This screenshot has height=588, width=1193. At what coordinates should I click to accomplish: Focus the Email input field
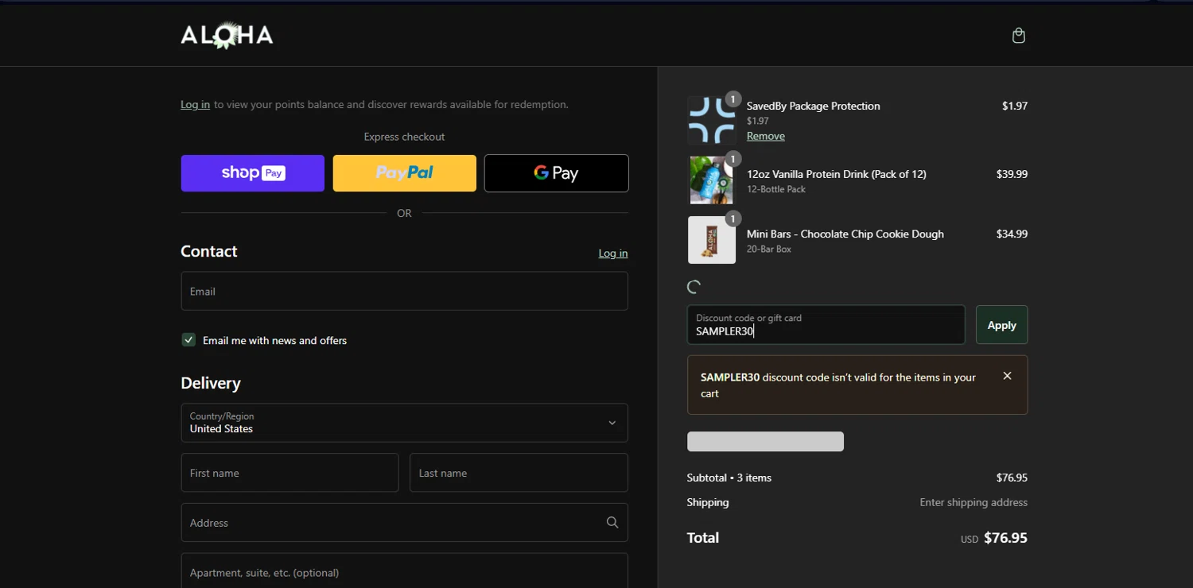click(x=404, y=291)
